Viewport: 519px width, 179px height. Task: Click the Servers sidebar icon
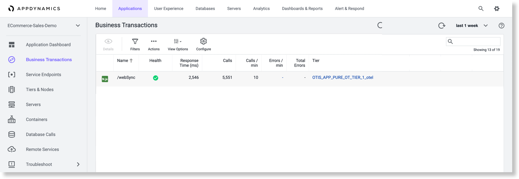(x=12, y=104)
